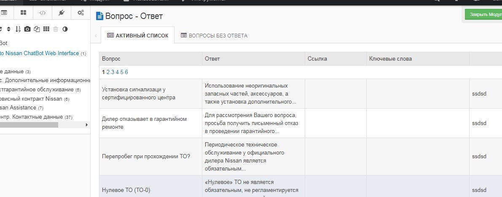Click the small grid icon in tree toolbar
Image resolution: width=502 pixels, height=197 pixels.
point(46,29)
